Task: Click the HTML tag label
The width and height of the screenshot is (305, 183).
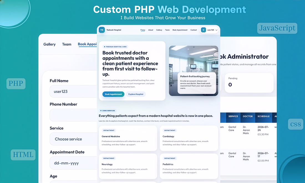Action: tap(23, 155)
